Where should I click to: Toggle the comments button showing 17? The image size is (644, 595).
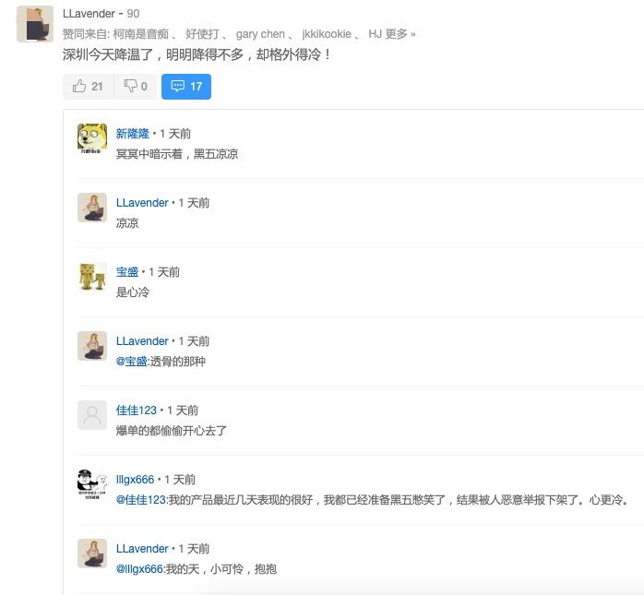[x=186, y=87]
